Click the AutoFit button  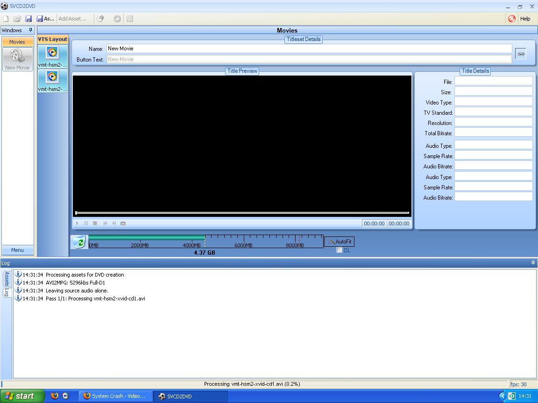click(x=339, y=242)
